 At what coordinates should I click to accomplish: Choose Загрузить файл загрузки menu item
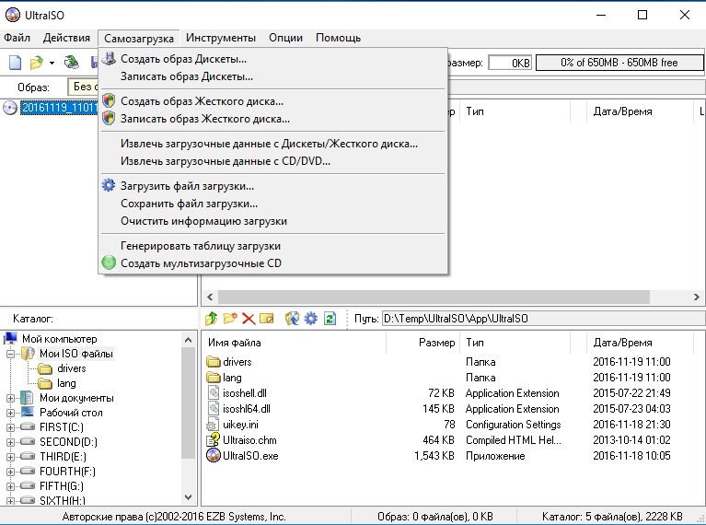click(272, 186)
